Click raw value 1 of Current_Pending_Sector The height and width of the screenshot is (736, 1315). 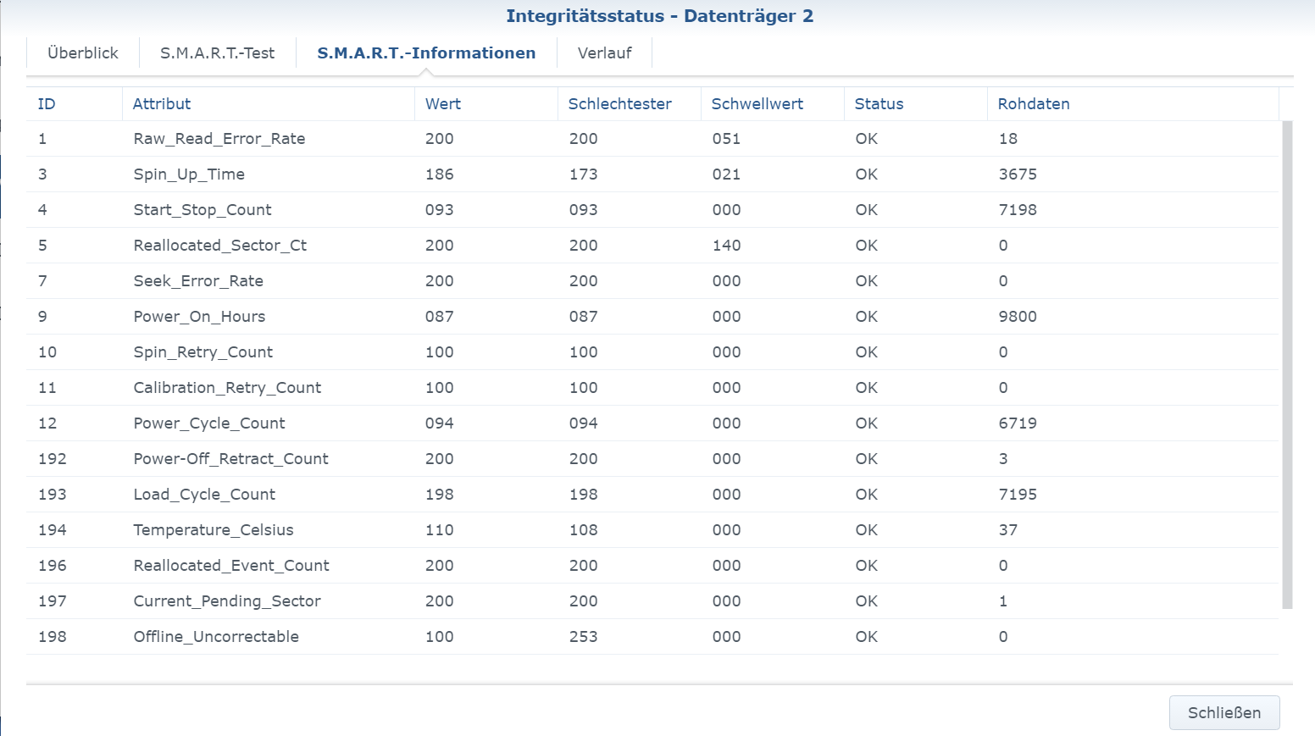tap(1003, 601)
